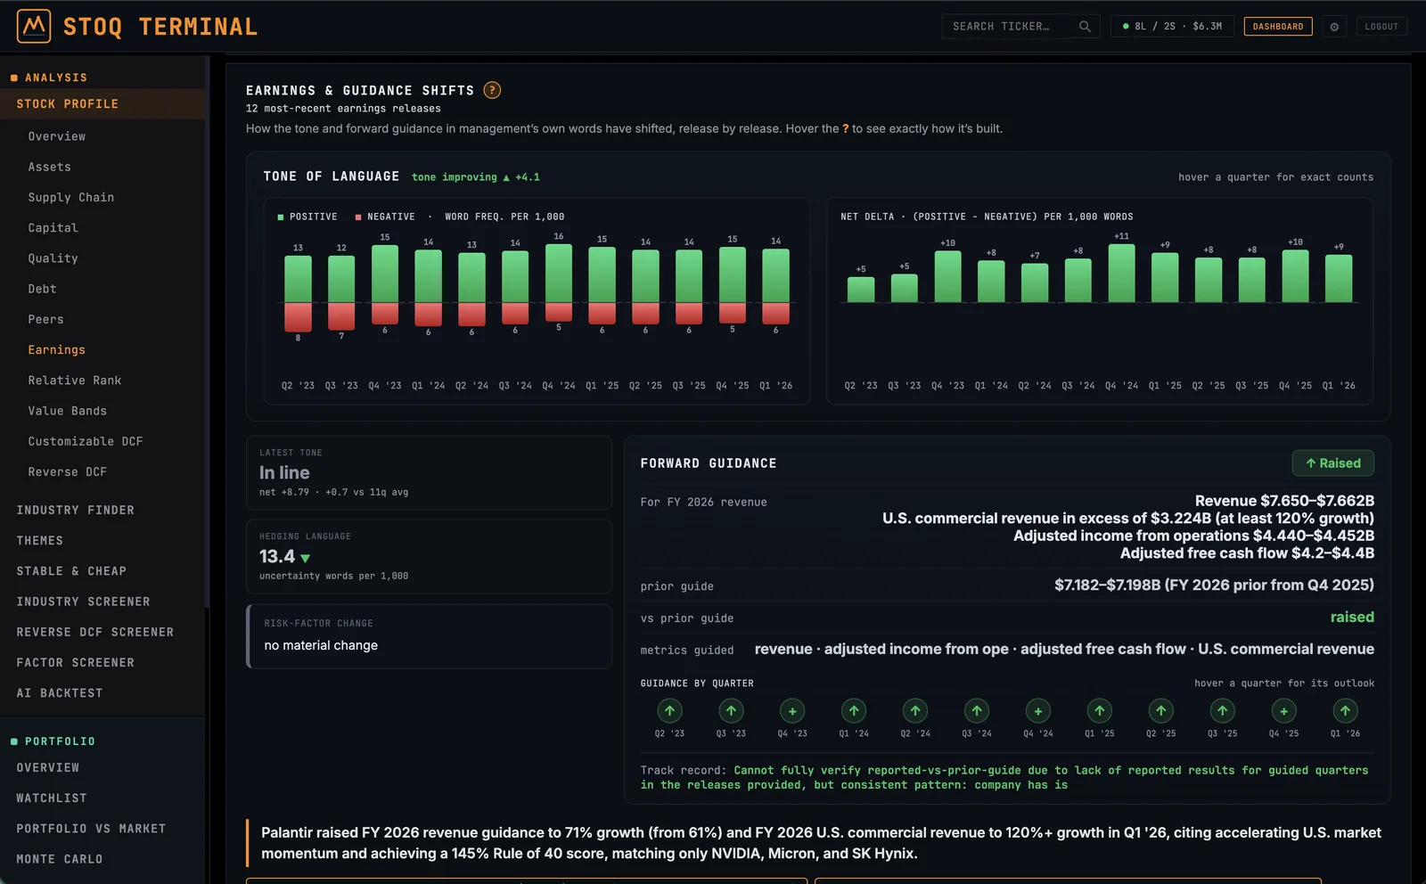Click the 'no material change' risk-factor text

pos(321,645)
